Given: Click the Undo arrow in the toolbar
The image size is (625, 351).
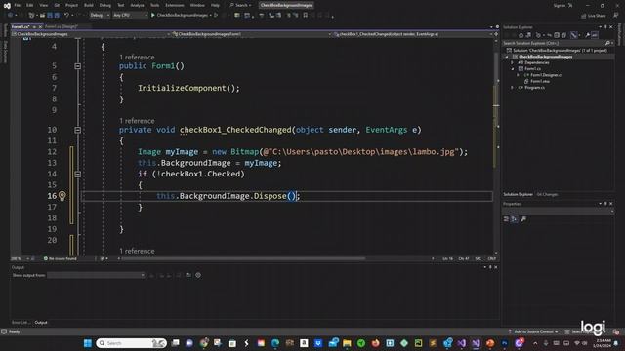Looking at the screenshot, I should tap(66, 16).
